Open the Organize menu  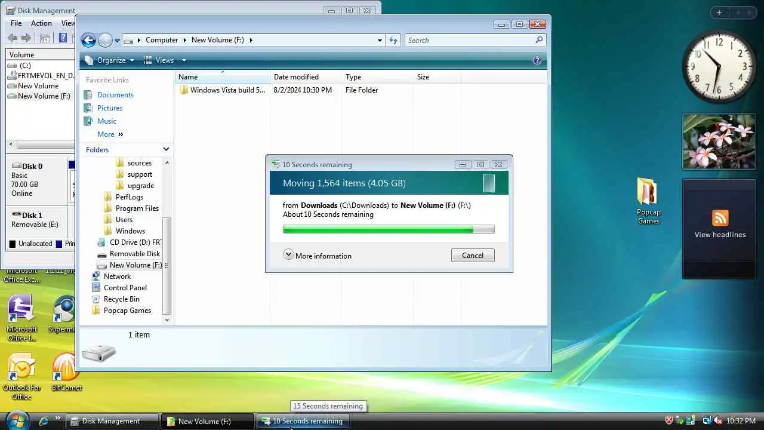point(110,60)
